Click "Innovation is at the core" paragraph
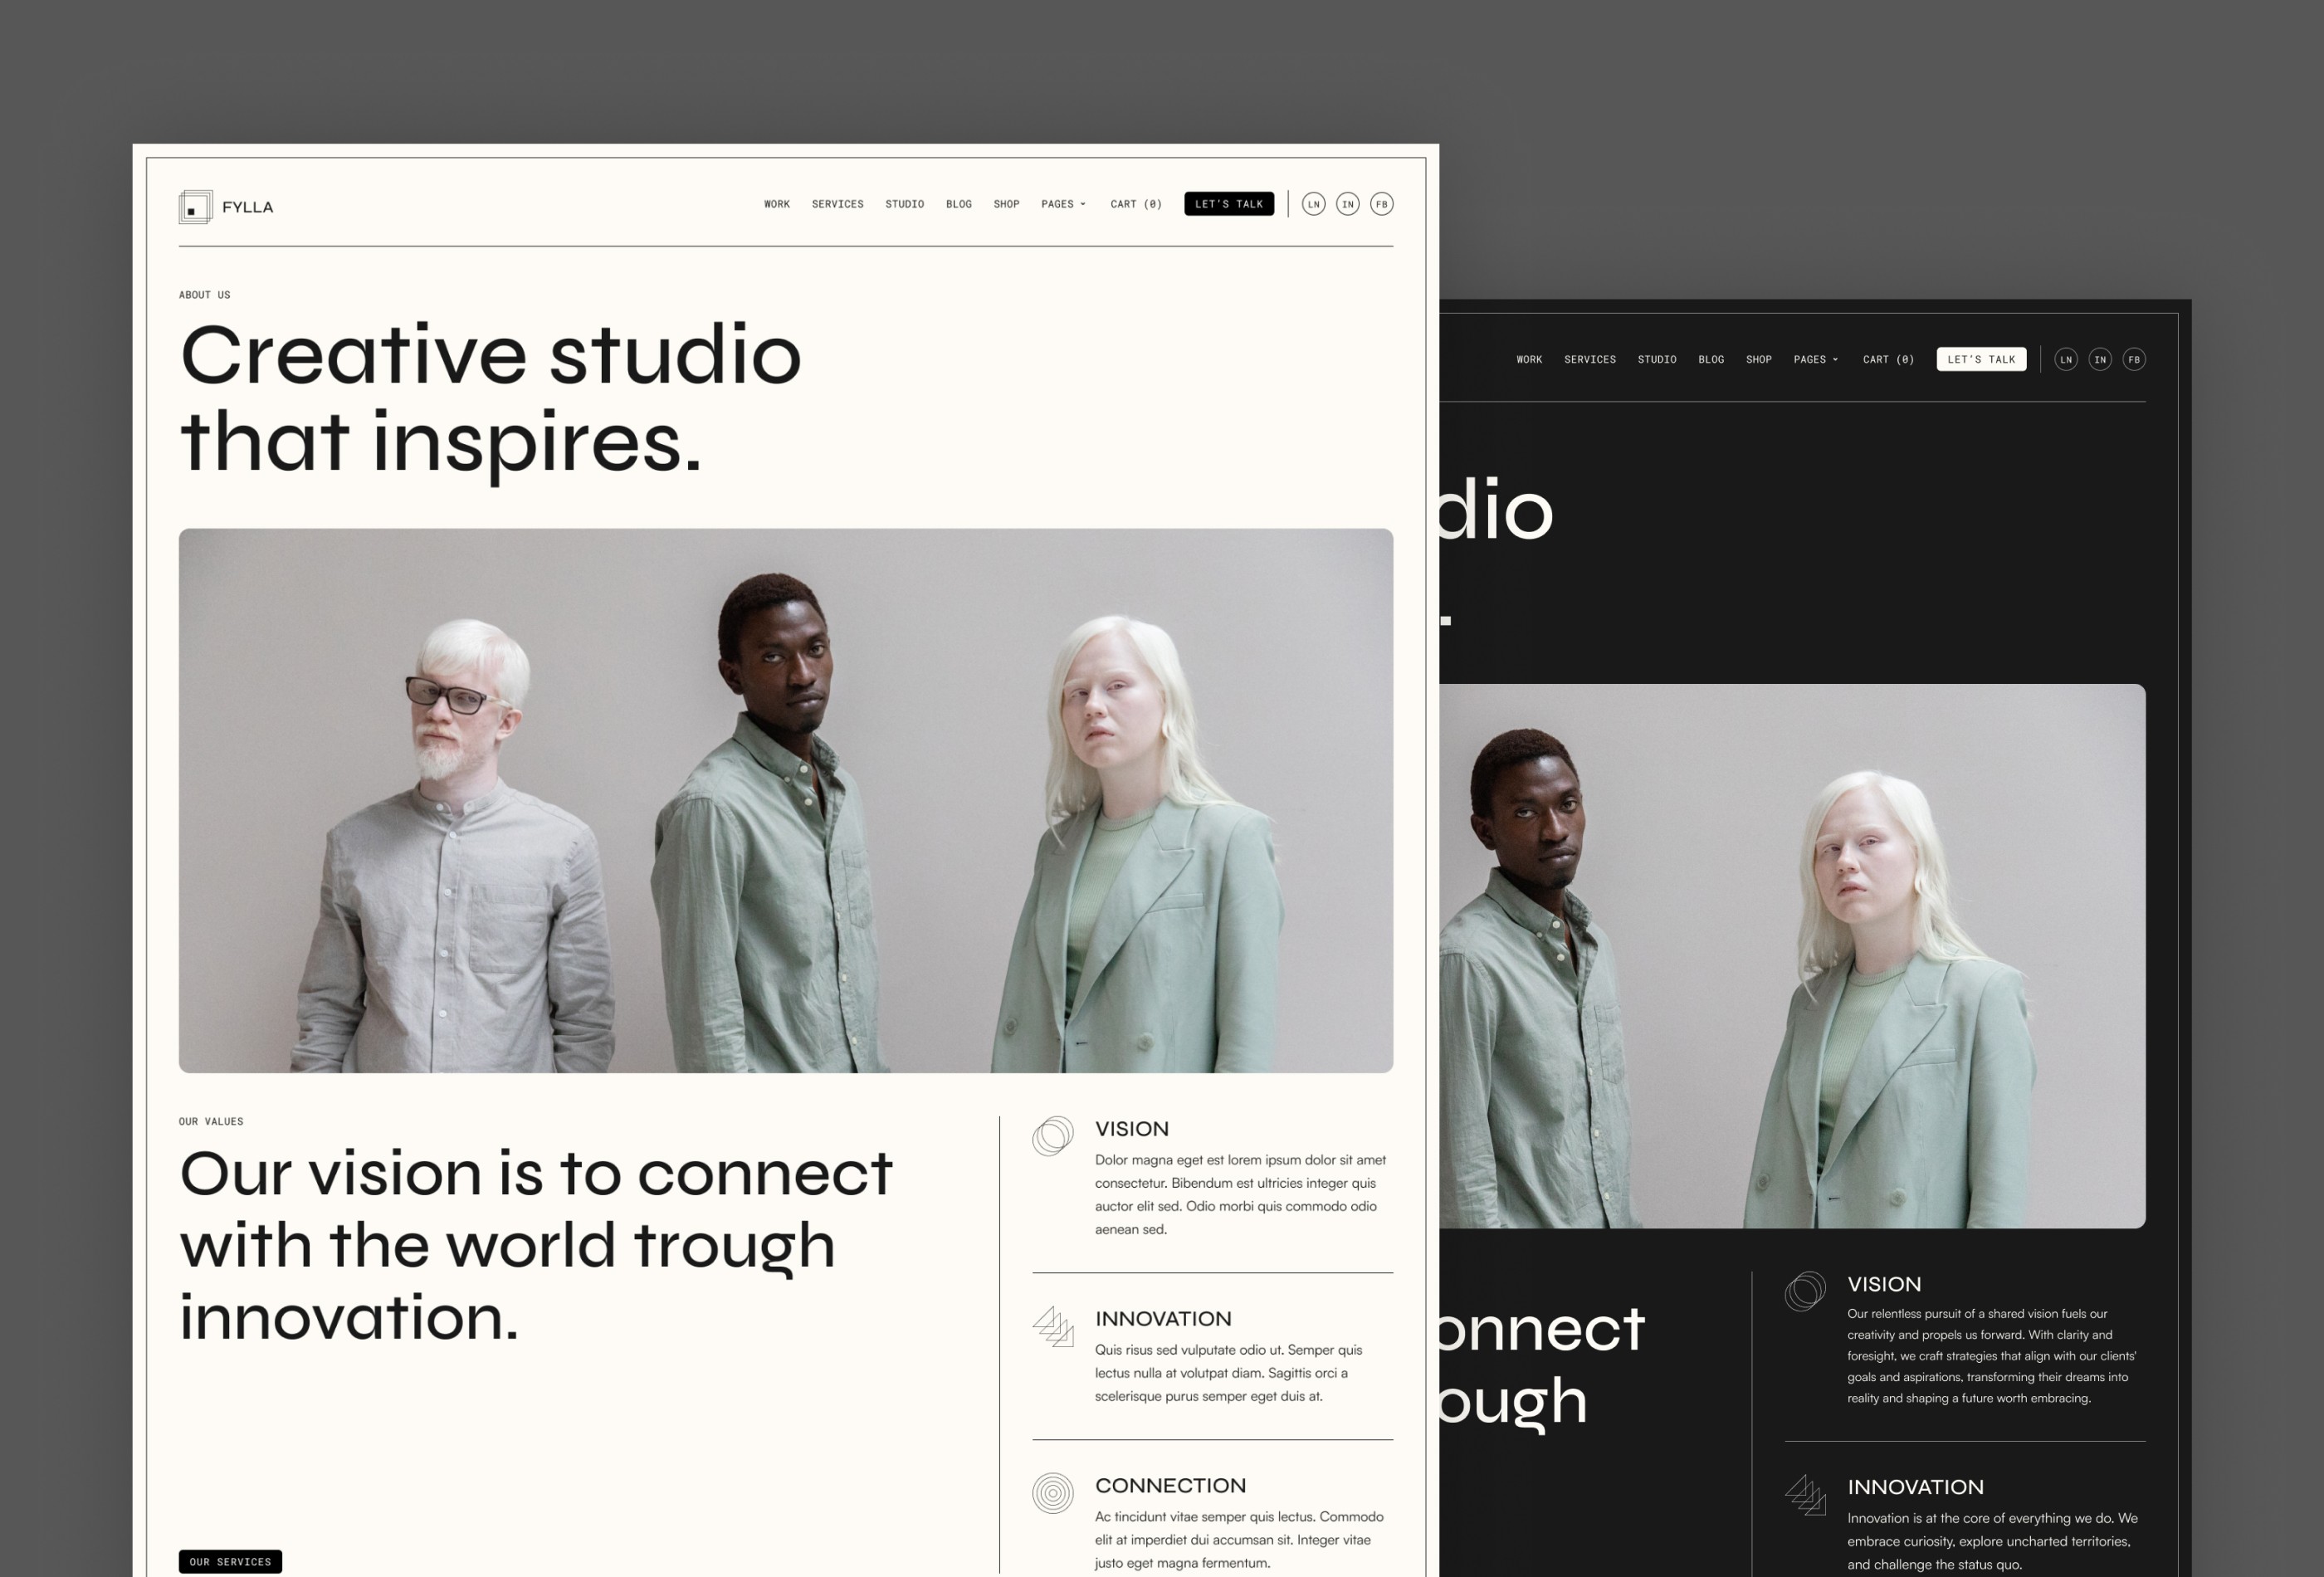2324x1577 pixels. 1993,1541
